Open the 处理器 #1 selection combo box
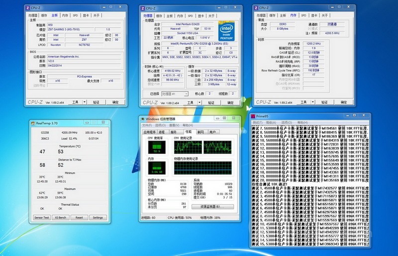The width and height of the screenshot is (398, 256). [175, 94]
